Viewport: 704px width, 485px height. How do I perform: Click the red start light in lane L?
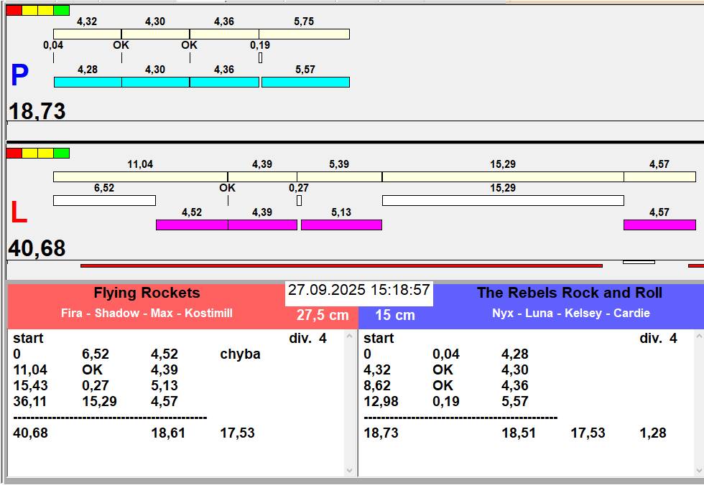[14, 154]
